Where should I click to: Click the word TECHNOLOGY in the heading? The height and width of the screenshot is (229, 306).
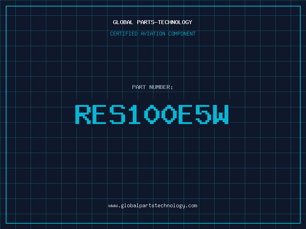click(175, 22)
